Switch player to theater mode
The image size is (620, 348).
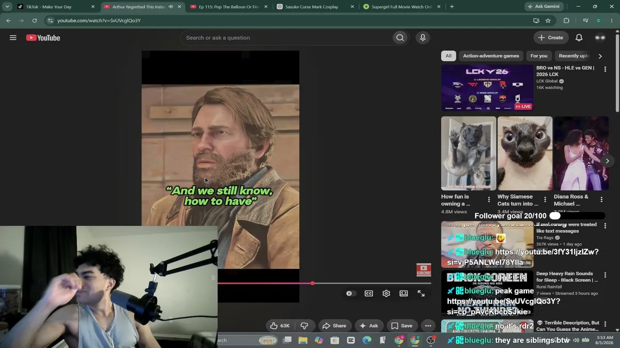point(403,293)
